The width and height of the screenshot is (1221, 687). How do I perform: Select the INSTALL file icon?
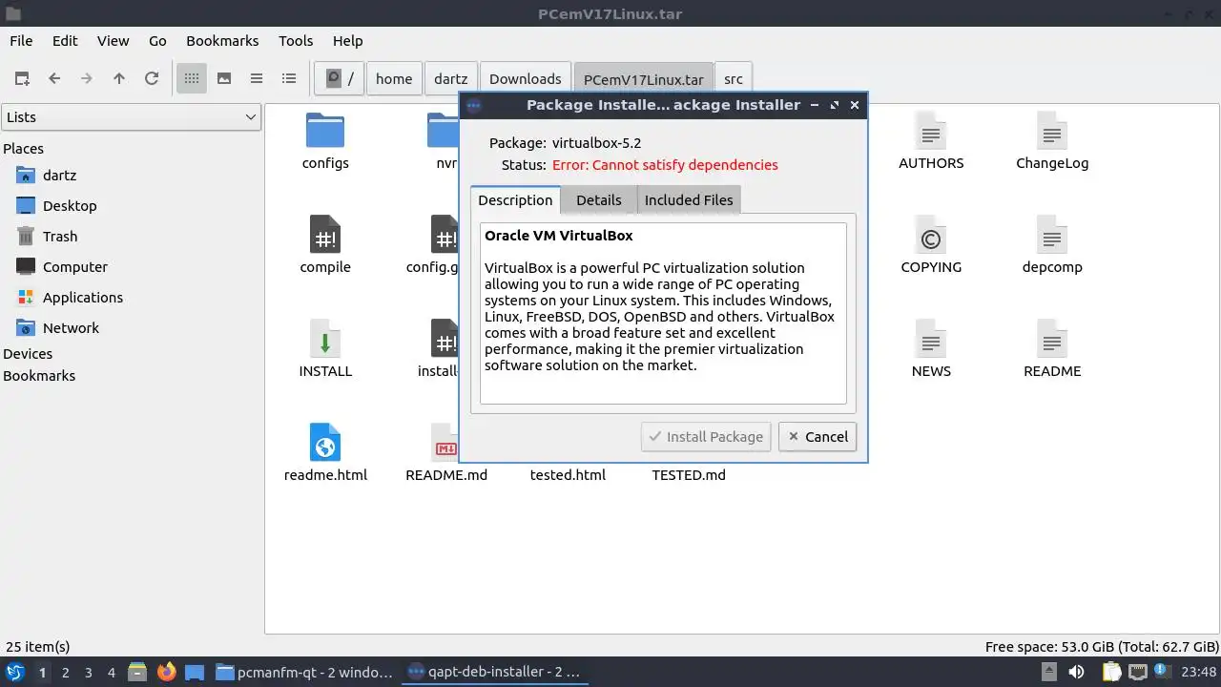click(x=325, y=339)
